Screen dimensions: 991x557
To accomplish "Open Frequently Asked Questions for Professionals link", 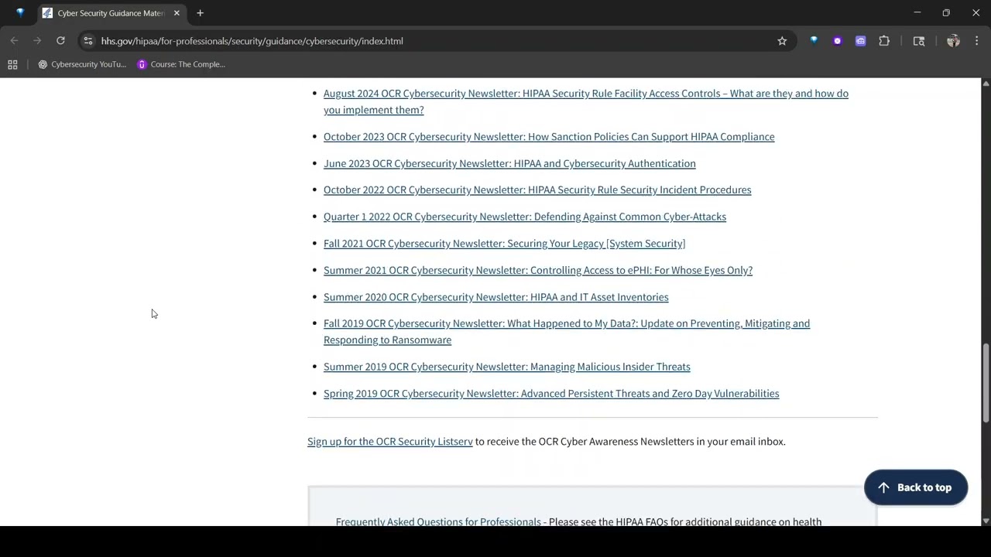I will coord(438,521).
